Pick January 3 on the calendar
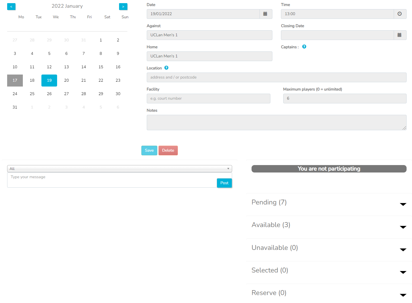The image size is (412, 303). point(15,54)
